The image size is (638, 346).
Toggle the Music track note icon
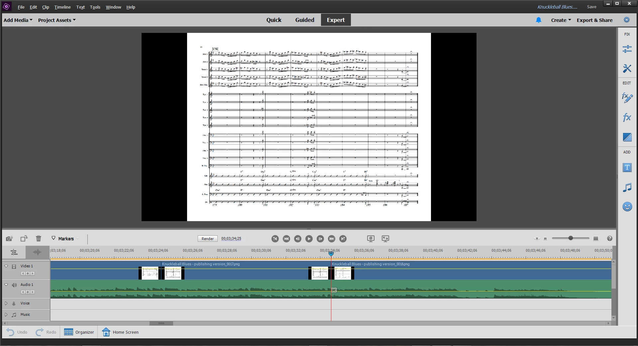click(14, 315)
